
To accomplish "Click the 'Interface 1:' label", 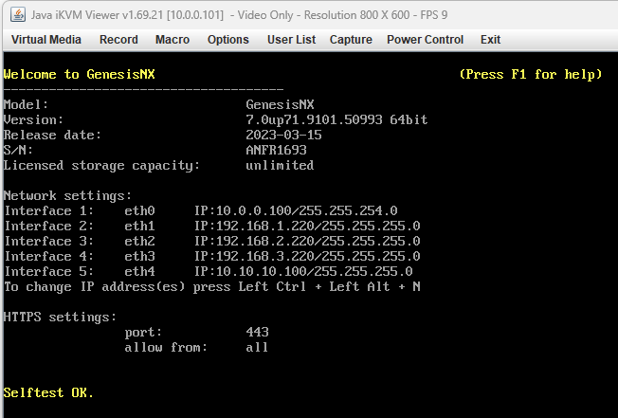I will coord(49,210).
